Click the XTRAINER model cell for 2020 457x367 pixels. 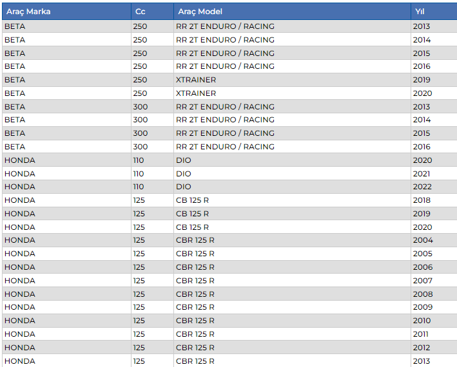click(x=196, y=93)
